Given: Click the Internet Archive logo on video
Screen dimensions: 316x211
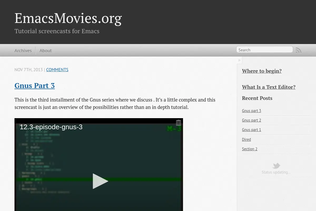Looking at the screenshot, I should coord(179,123).
